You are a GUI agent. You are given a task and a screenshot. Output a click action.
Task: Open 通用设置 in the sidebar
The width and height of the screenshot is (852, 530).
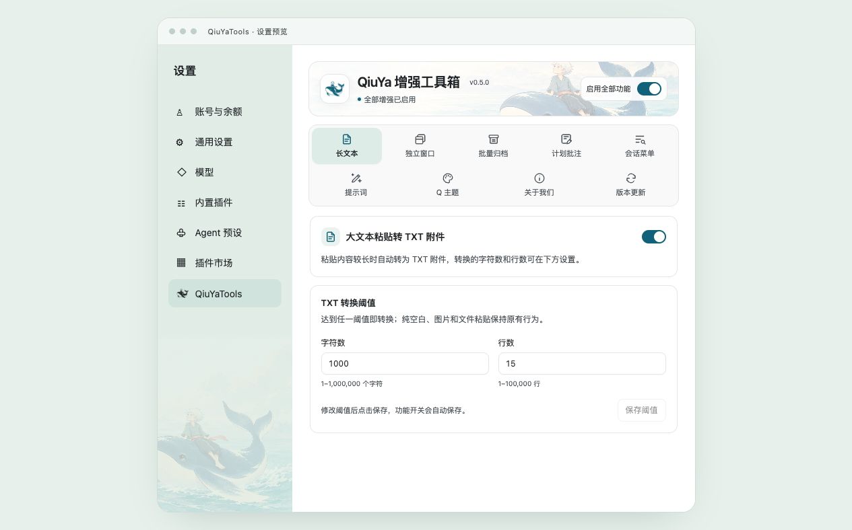click(x=225, y=142)
